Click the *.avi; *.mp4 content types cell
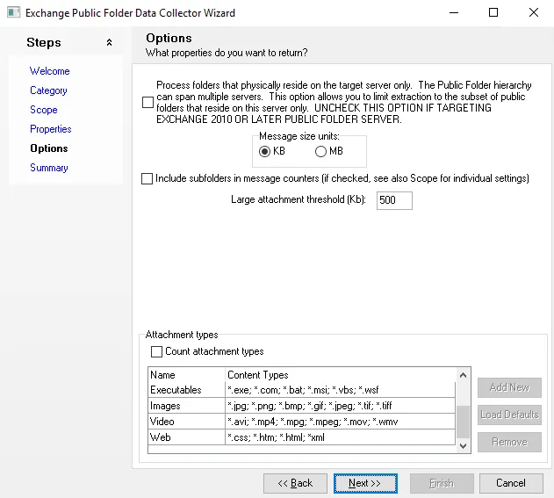554x498 pixels. point(340,422)
